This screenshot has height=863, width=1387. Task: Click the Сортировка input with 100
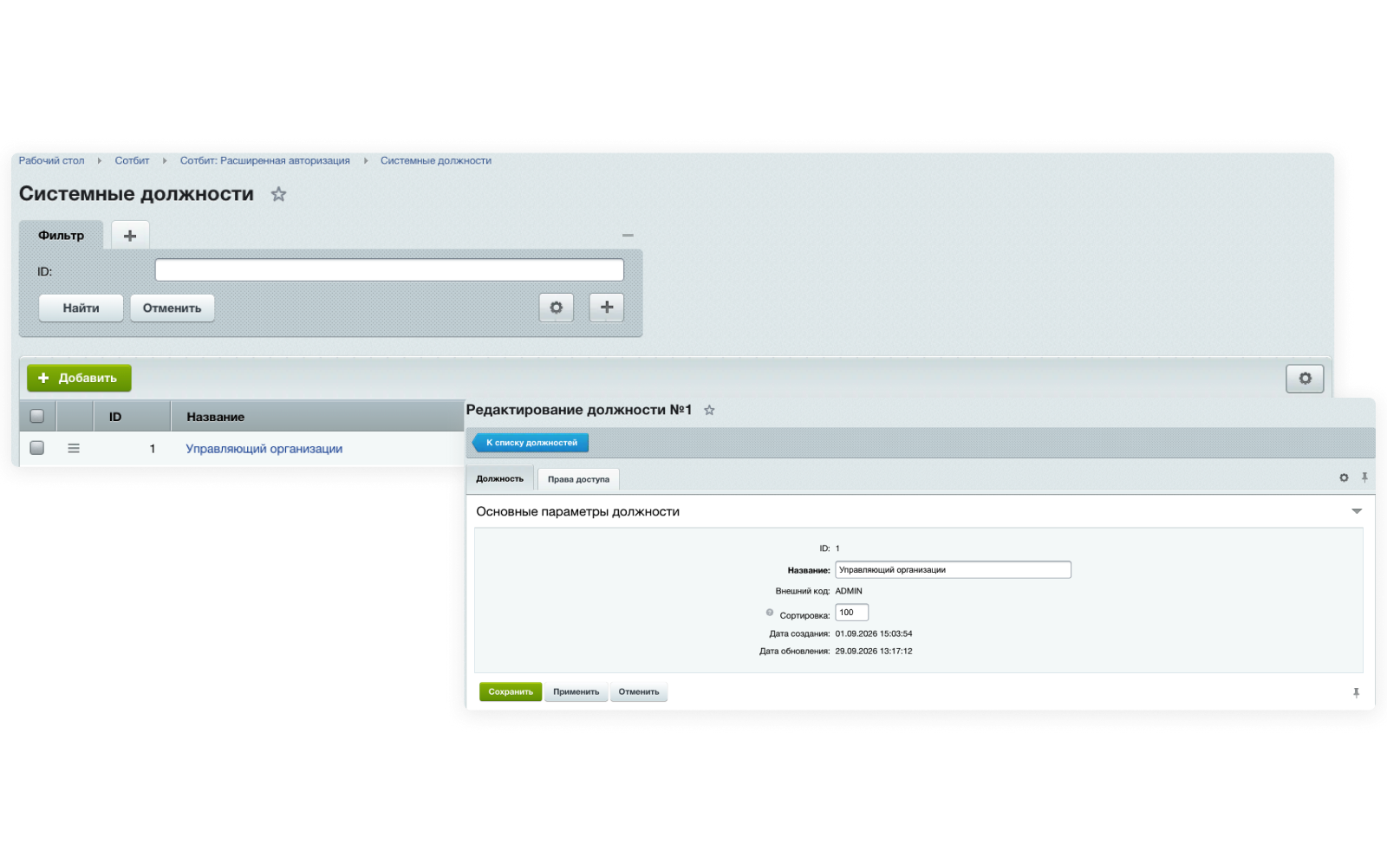(852, 613)
